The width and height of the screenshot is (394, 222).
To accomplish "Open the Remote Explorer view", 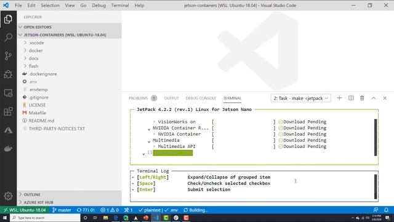I will click(8, 93).
